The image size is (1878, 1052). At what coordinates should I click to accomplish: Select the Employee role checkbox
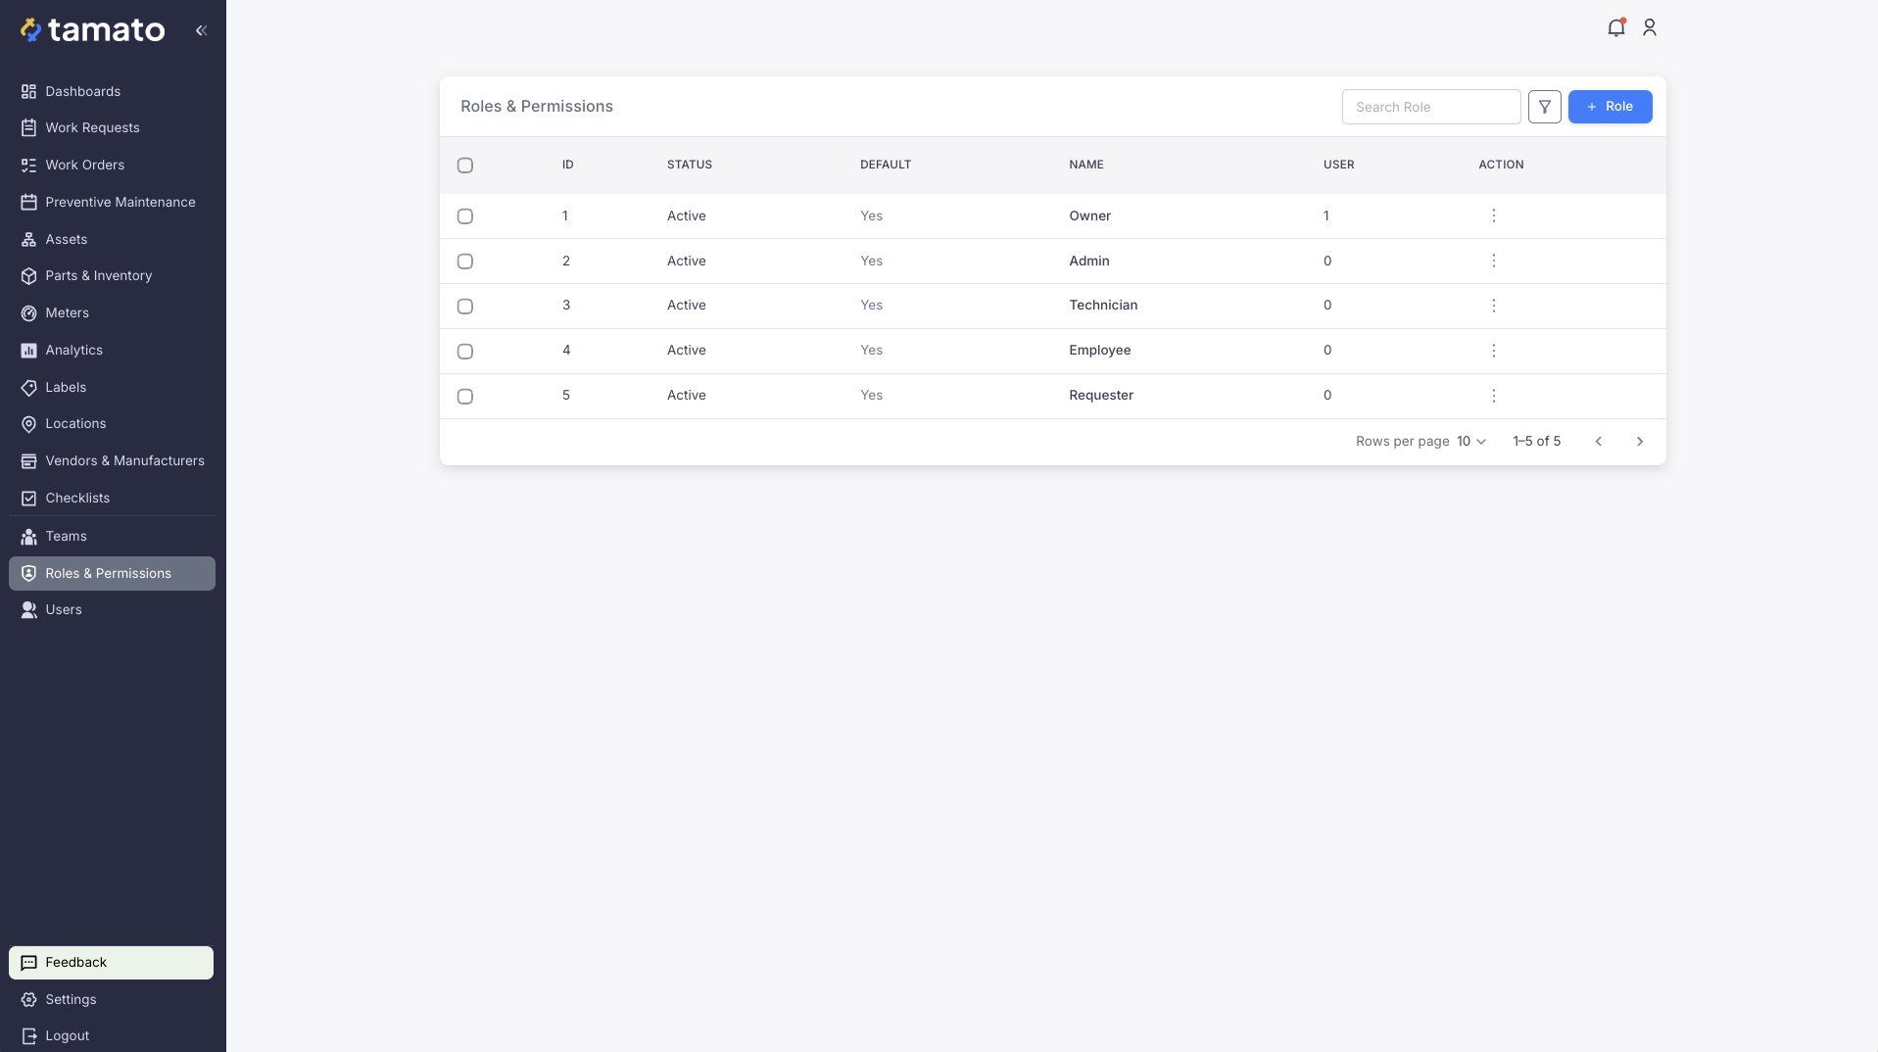tap(465, 352)
